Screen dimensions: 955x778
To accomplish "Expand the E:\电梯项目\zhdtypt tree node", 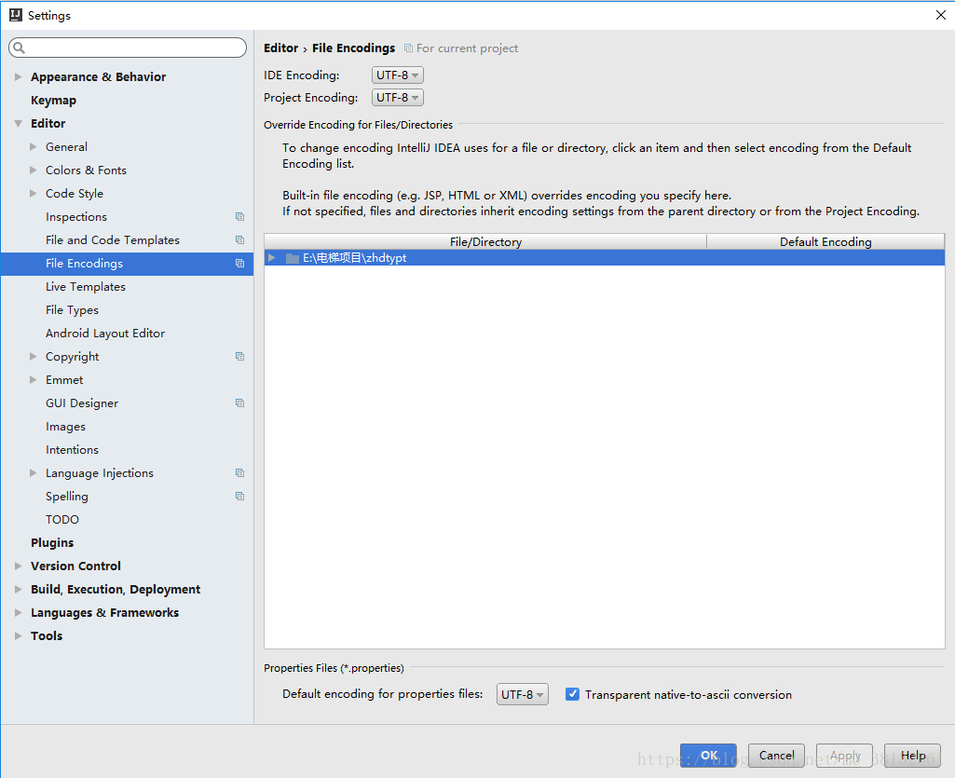I will (x=271, y=258).
